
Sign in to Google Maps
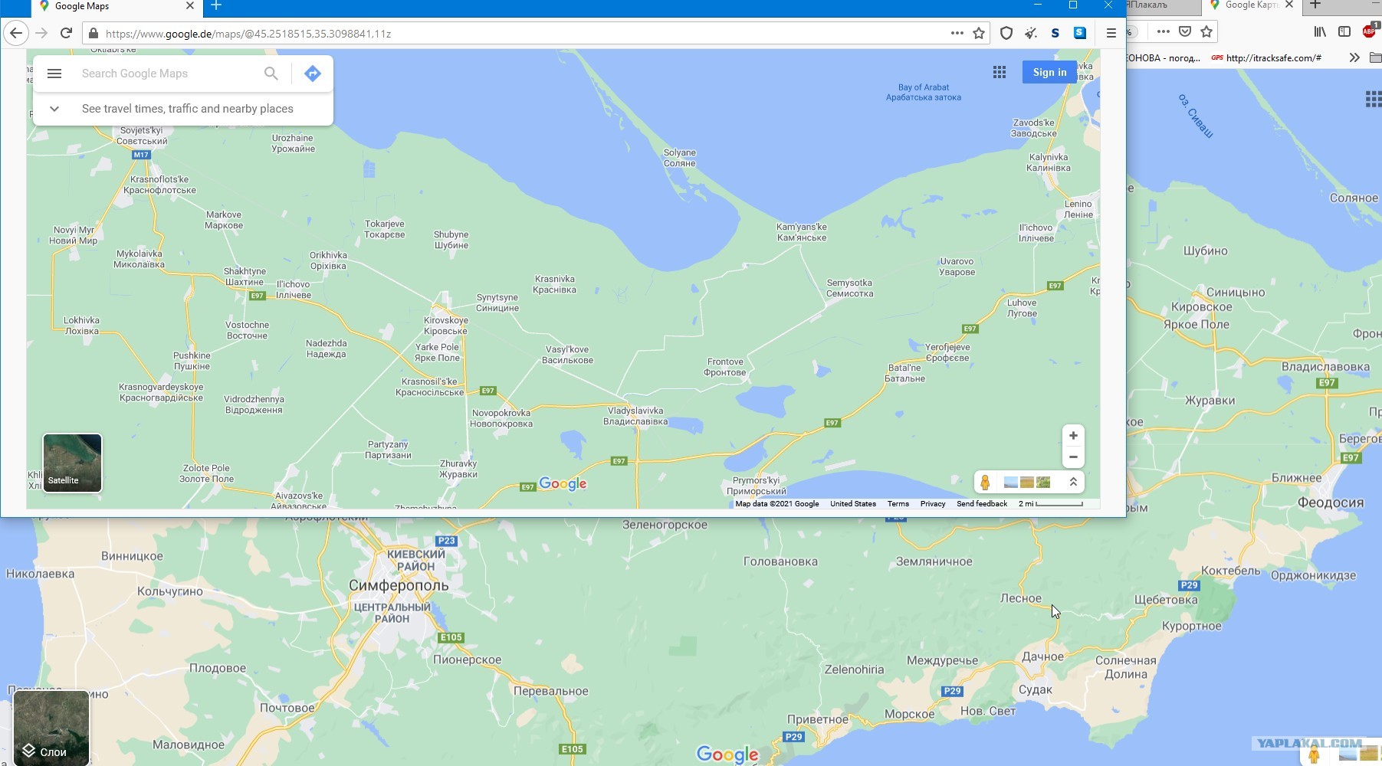(x=1049, y=72)
